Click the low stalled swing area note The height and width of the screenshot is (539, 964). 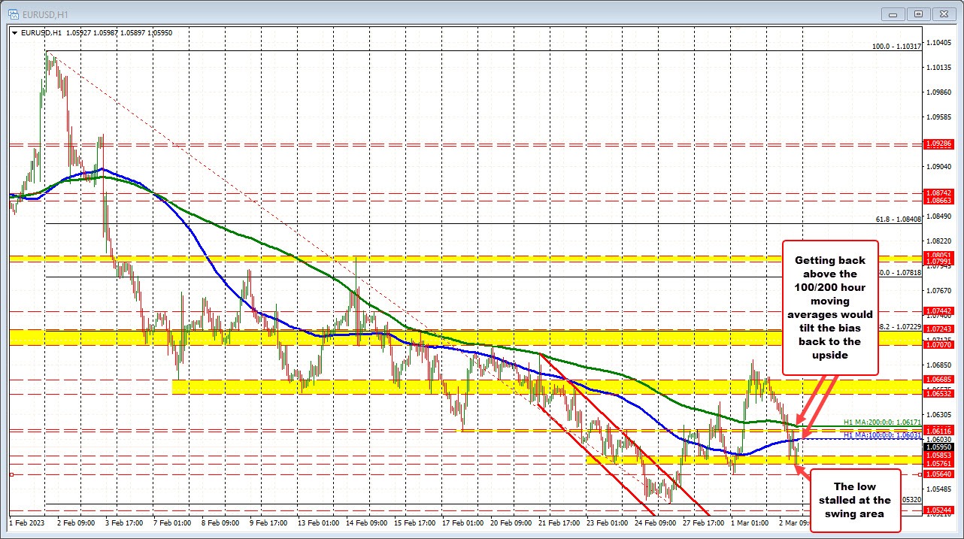(855, 500)
